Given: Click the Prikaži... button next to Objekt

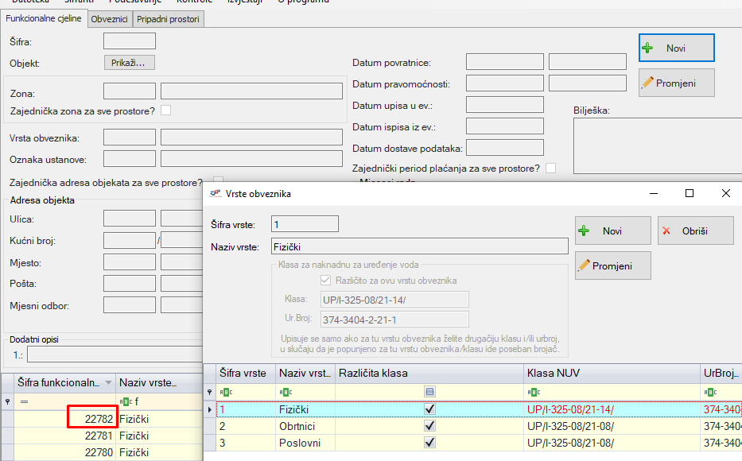Looking at the screenshot, I should (129, 63).
